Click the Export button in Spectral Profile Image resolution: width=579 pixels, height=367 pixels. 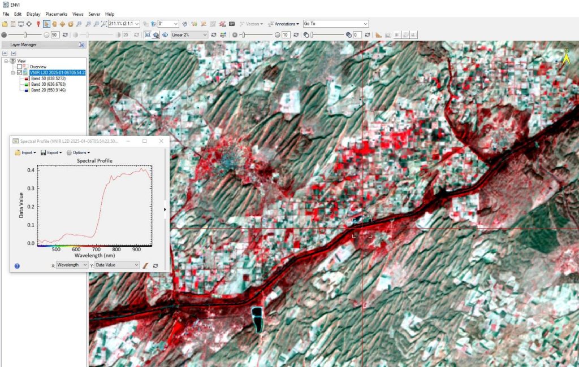click(x=52, y=152)
